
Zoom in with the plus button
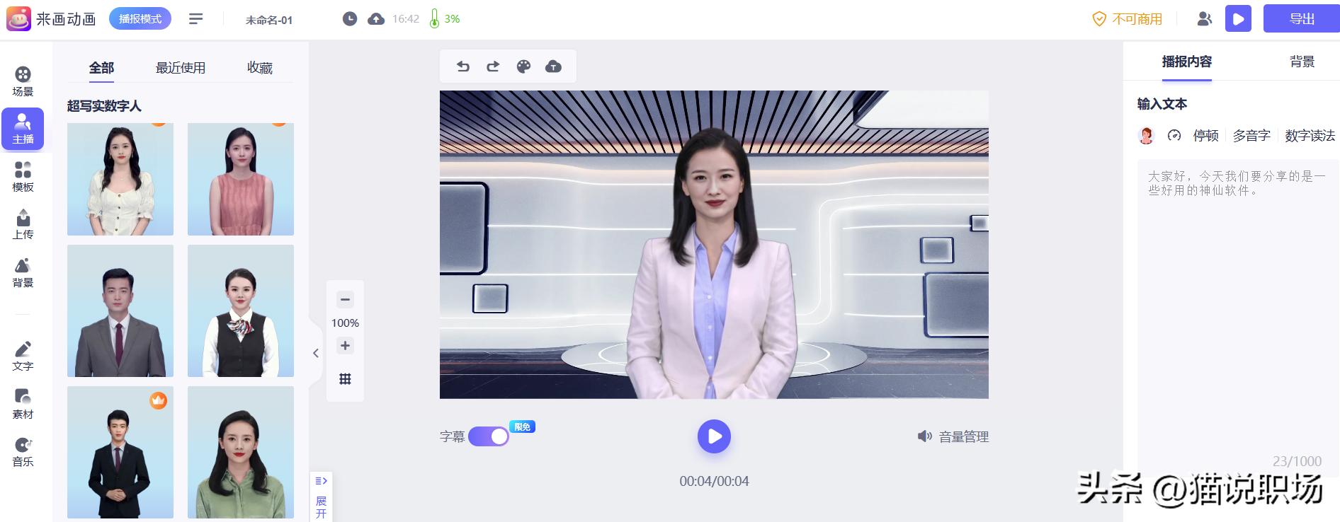345,346
